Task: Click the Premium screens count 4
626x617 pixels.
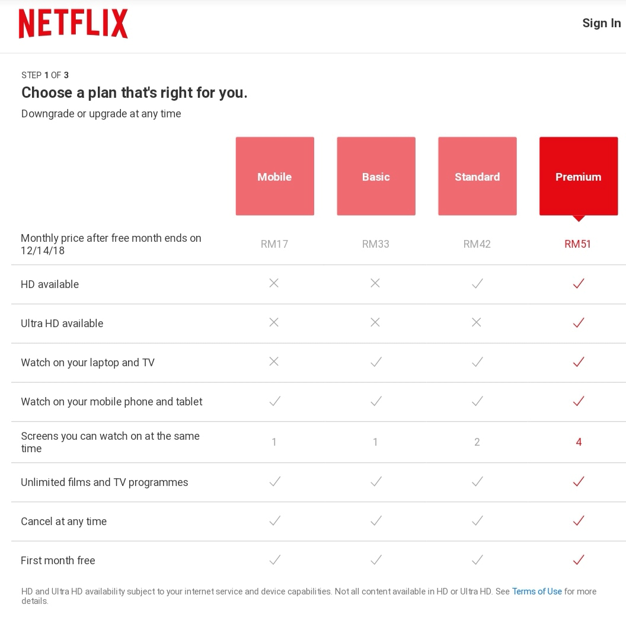Action: click(x=579, y=442)
